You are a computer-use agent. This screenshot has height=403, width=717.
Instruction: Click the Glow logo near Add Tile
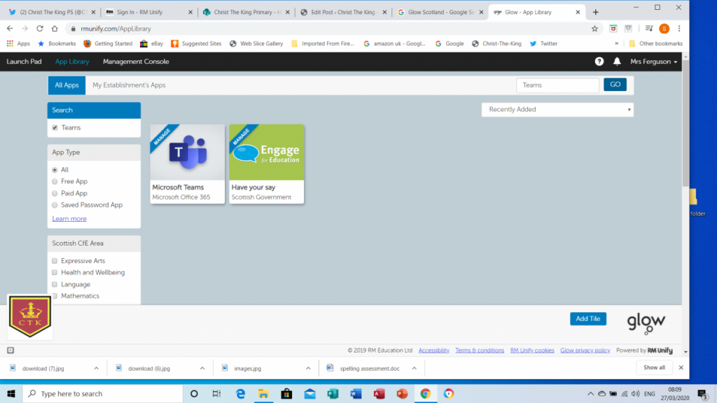(x=645, y=321)
